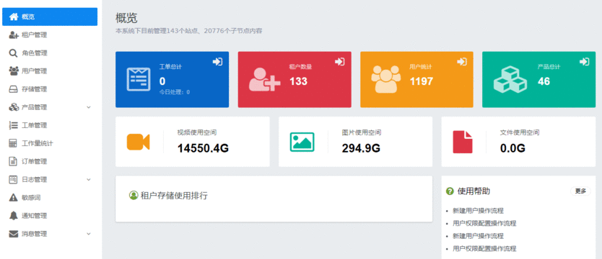602x259 pixels.
Task: Click the user icon beside 租户存储使用排行
Action: click(x=134, y=196)
